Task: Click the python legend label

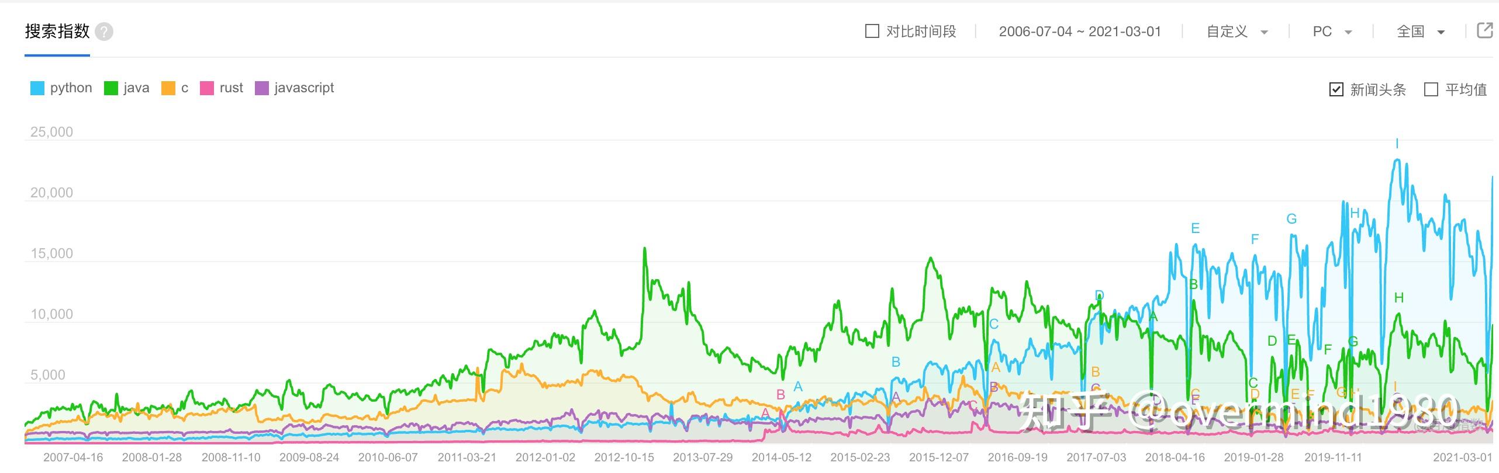Action: point(71,88)
